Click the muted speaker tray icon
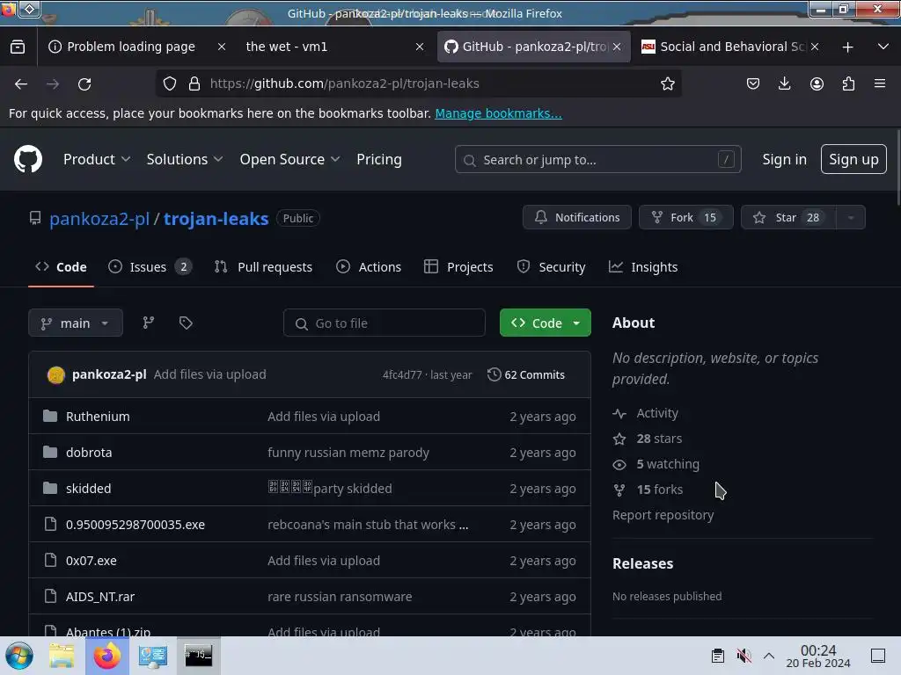The width and height of the screenshot is (901, 675). click(744, 656)
